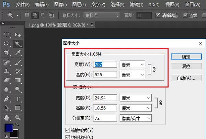Open the 编辑(E) menu

42,5
